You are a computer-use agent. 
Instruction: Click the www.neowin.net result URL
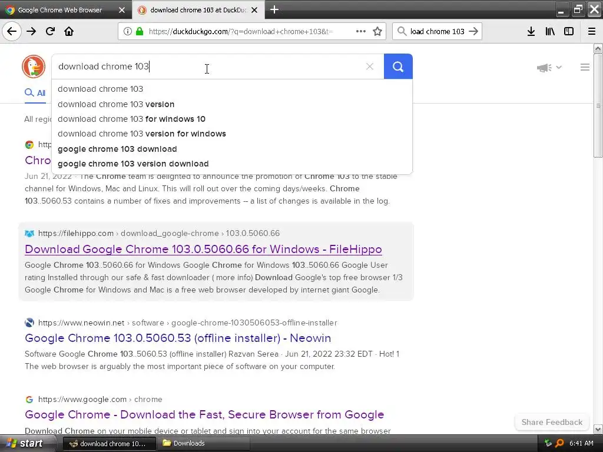point(188,323)
